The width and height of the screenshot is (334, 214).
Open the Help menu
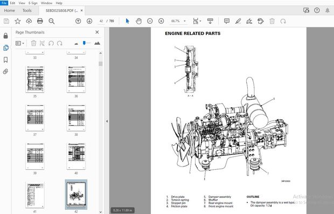(59, 3)
